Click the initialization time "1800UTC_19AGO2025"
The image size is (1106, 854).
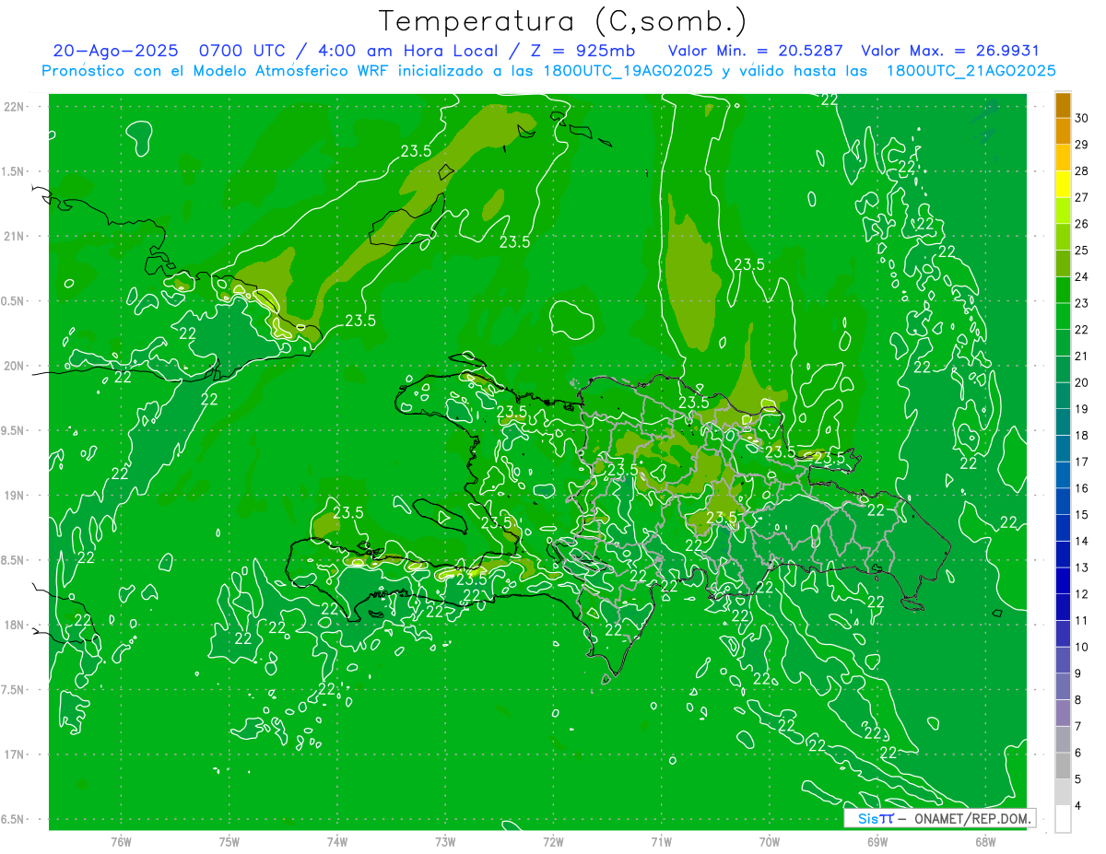pyautogui.click(x=630, y=71)
